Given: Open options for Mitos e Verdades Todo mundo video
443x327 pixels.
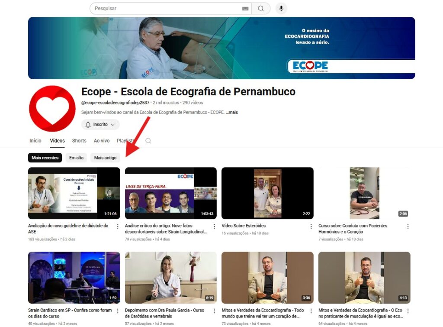Looking at the screenshot, I should pos(311,311).
